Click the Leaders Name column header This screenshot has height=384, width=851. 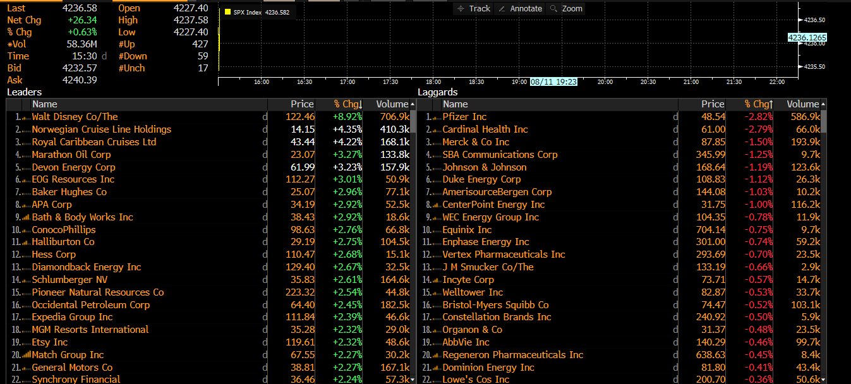44,104
